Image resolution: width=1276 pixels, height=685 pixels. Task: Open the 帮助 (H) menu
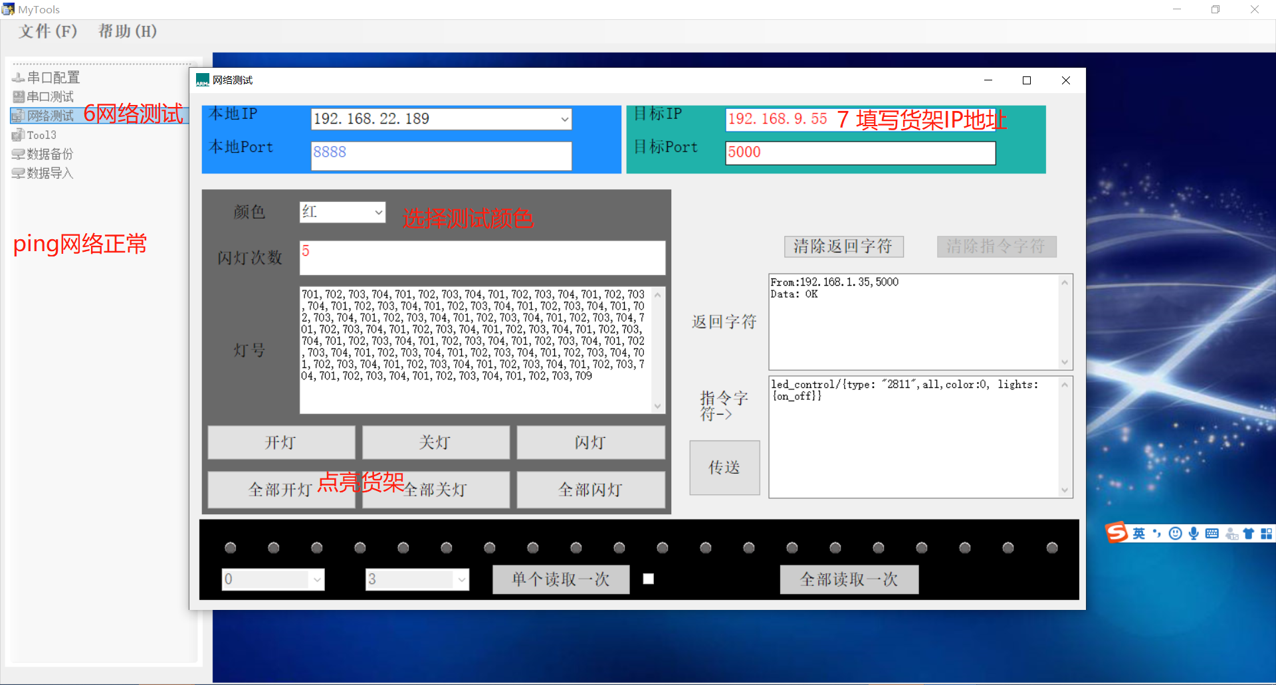click(127, 31)
